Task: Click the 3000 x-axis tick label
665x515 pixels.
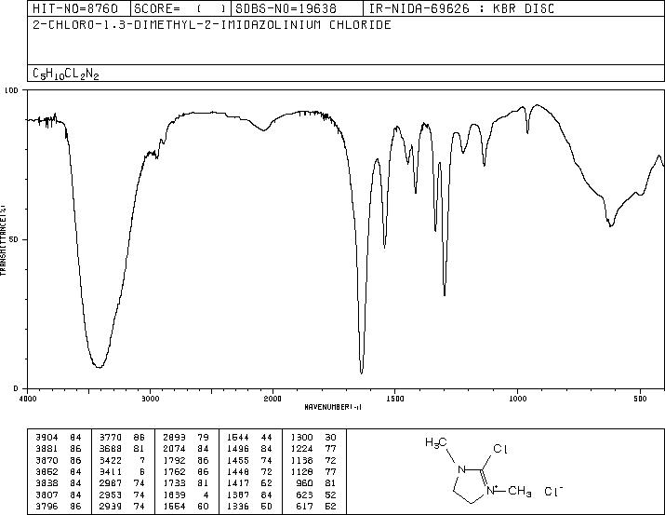Action: coord(150,399)
